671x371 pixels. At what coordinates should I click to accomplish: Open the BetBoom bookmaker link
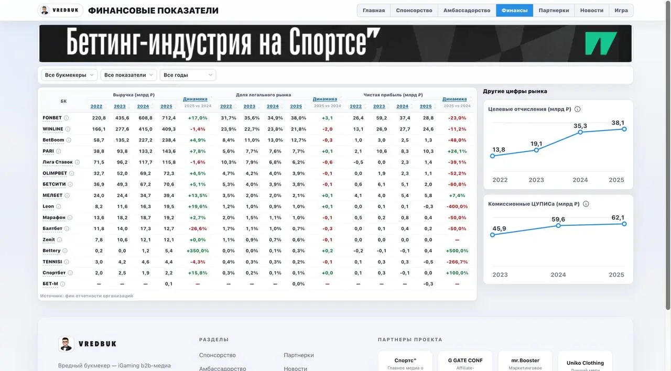click(x=53, y=140)
